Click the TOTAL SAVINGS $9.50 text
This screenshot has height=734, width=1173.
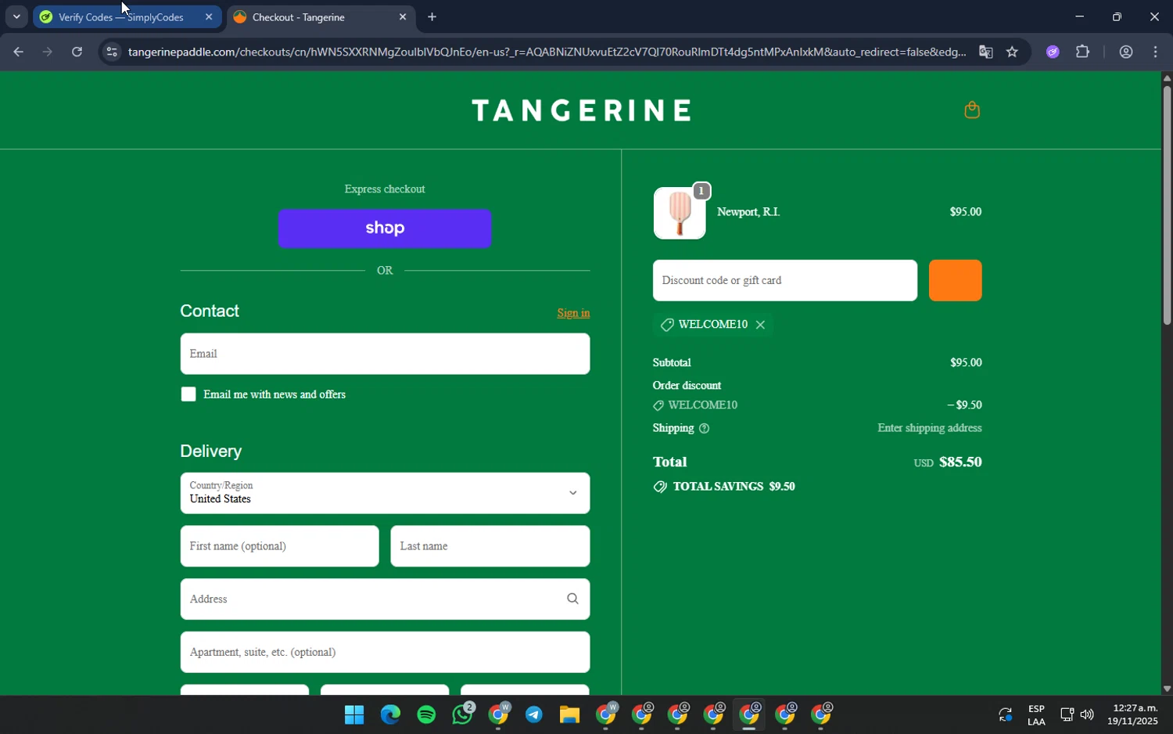tap(734, 487)
